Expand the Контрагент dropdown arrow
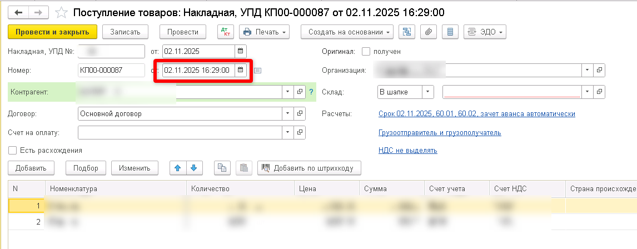637x249 pixels. click(x=287, y=92)
